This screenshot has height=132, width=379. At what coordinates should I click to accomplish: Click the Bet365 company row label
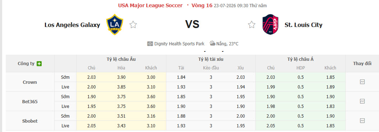tap(30, 101)
